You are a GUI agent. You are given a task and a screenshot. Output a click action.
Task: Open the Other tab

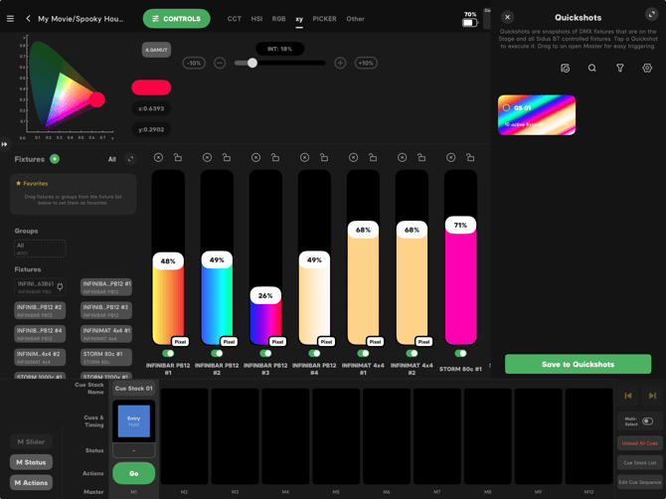(x=356, y=19)
